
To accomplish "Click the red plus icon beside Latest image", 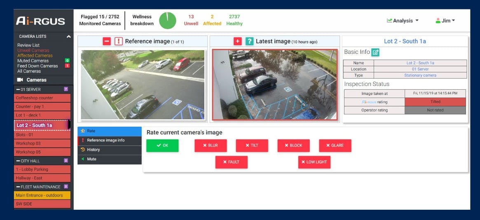I will click(x=238, y=41).
